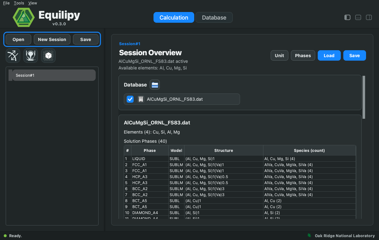Click BCT_A5 in row 9
This screenshot has width=379, height=240.
point(150,207)
